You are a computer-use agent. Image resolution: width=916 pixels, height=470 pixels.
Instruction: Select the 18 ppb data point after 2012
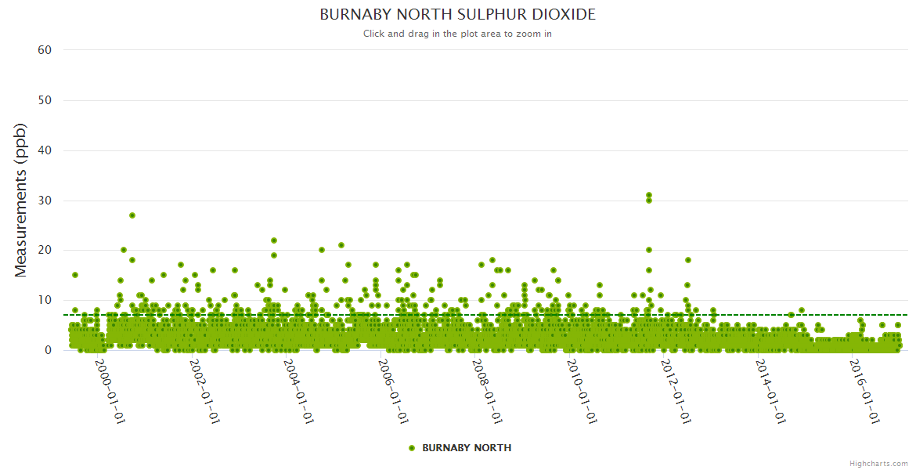[x=688, y=260]
